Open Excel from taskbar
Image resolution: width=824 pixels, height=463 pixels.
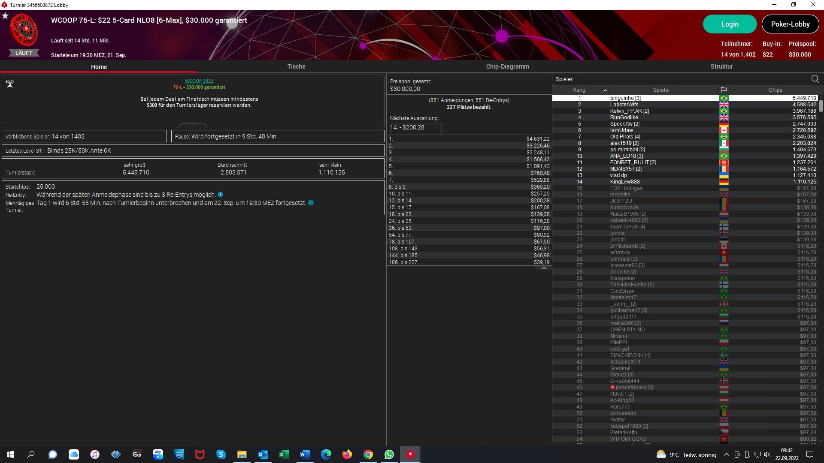click(x=284, y=454)
